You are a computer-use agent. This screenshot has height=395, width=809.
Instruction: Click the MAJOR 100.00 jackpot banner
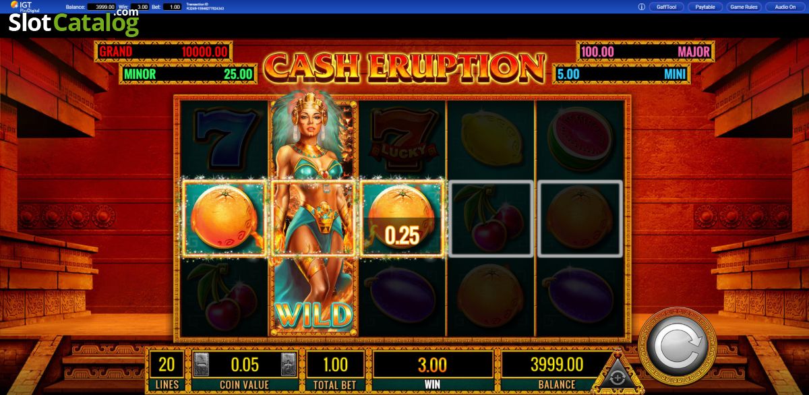click(645, 52)
